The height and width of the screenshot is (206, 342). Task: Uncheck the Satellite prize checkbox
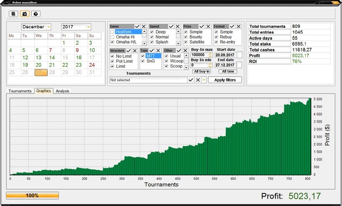(x=186, y=42)
